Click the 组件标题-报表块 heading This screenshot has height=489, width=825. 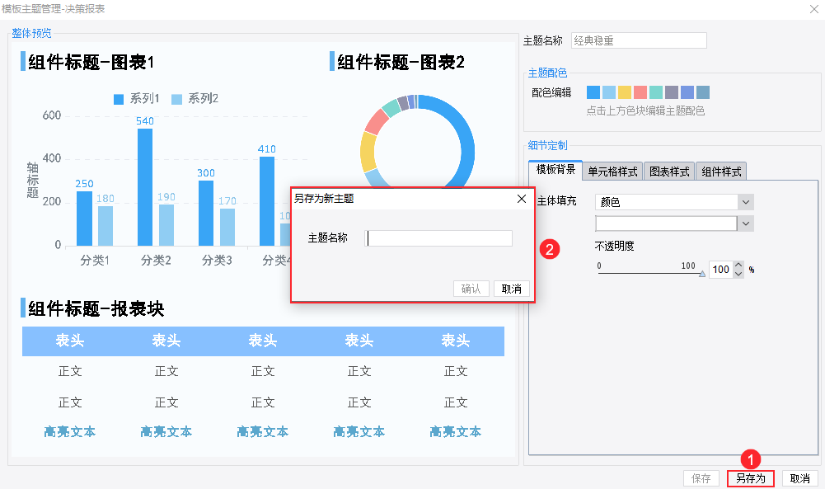pyautogui.click(x=96, y=308)
